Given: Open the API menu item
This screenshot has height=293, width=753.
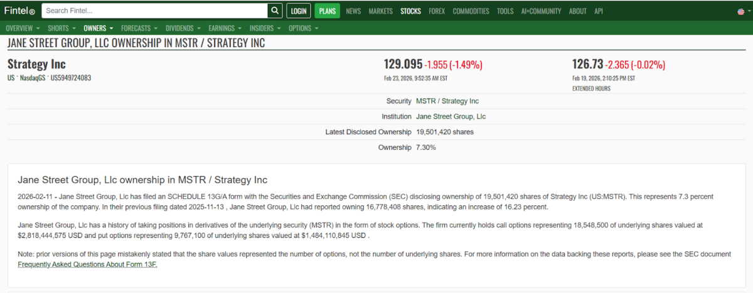Looking at the screenshot, I should pyautogui.click(x=599, y=11).
